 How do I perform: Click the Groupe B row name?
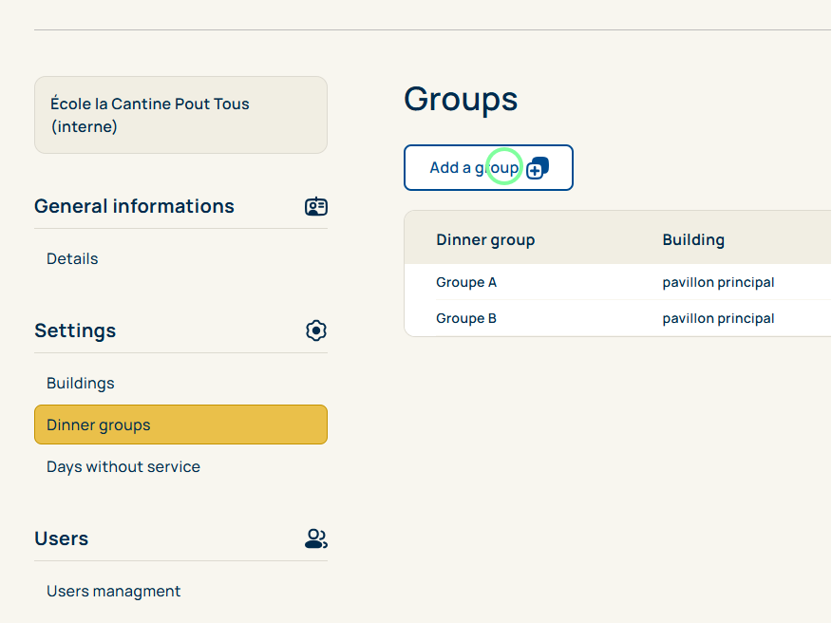pyautogui.click(x=466, y=318)
